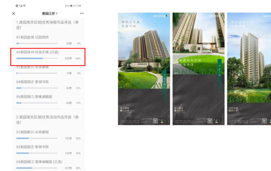Click the progress bar of the 64% option
The image size is (271, 171).
[x=37, y=58]
